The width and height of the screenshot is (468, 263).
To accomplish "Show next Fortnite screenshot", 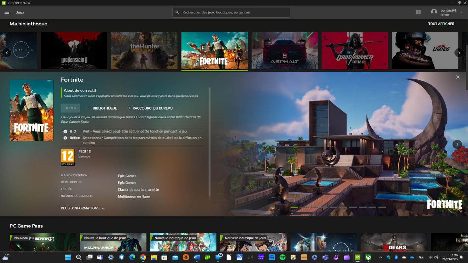I will tap(457, 144).
